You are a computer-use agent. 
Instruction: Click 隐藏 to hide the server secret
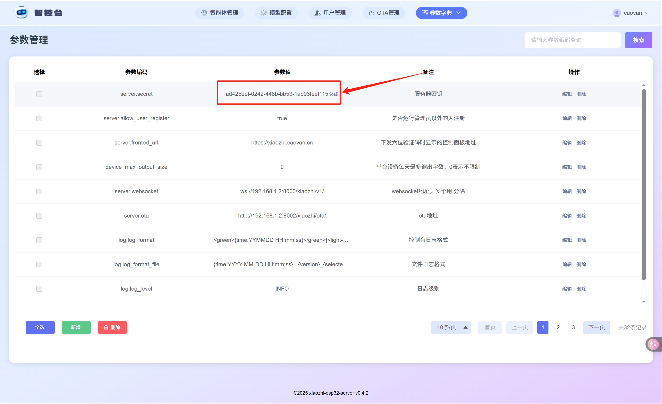333,94
